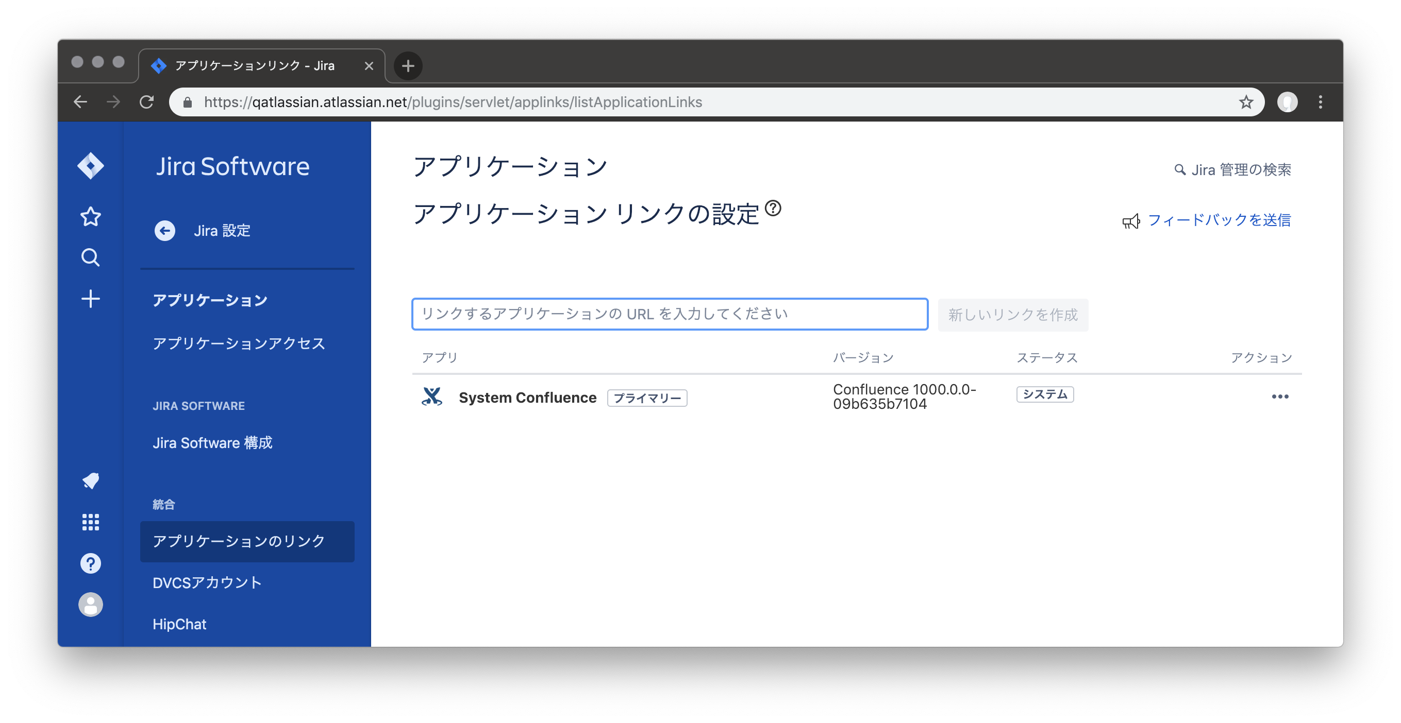Open アプリケーションアクセス in sidebar
1401x723 pixels.
click(x=238, y=343)
